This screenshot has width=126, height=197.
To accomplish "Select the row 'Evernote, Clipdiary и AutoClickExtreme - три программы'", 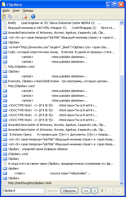I will tap(61, 81).
